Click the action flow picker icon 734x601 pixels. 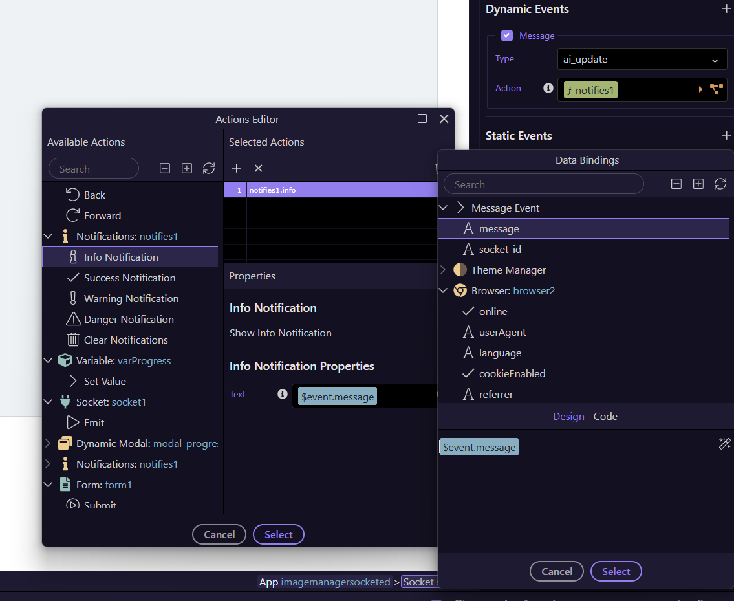(x=716, y=89)
